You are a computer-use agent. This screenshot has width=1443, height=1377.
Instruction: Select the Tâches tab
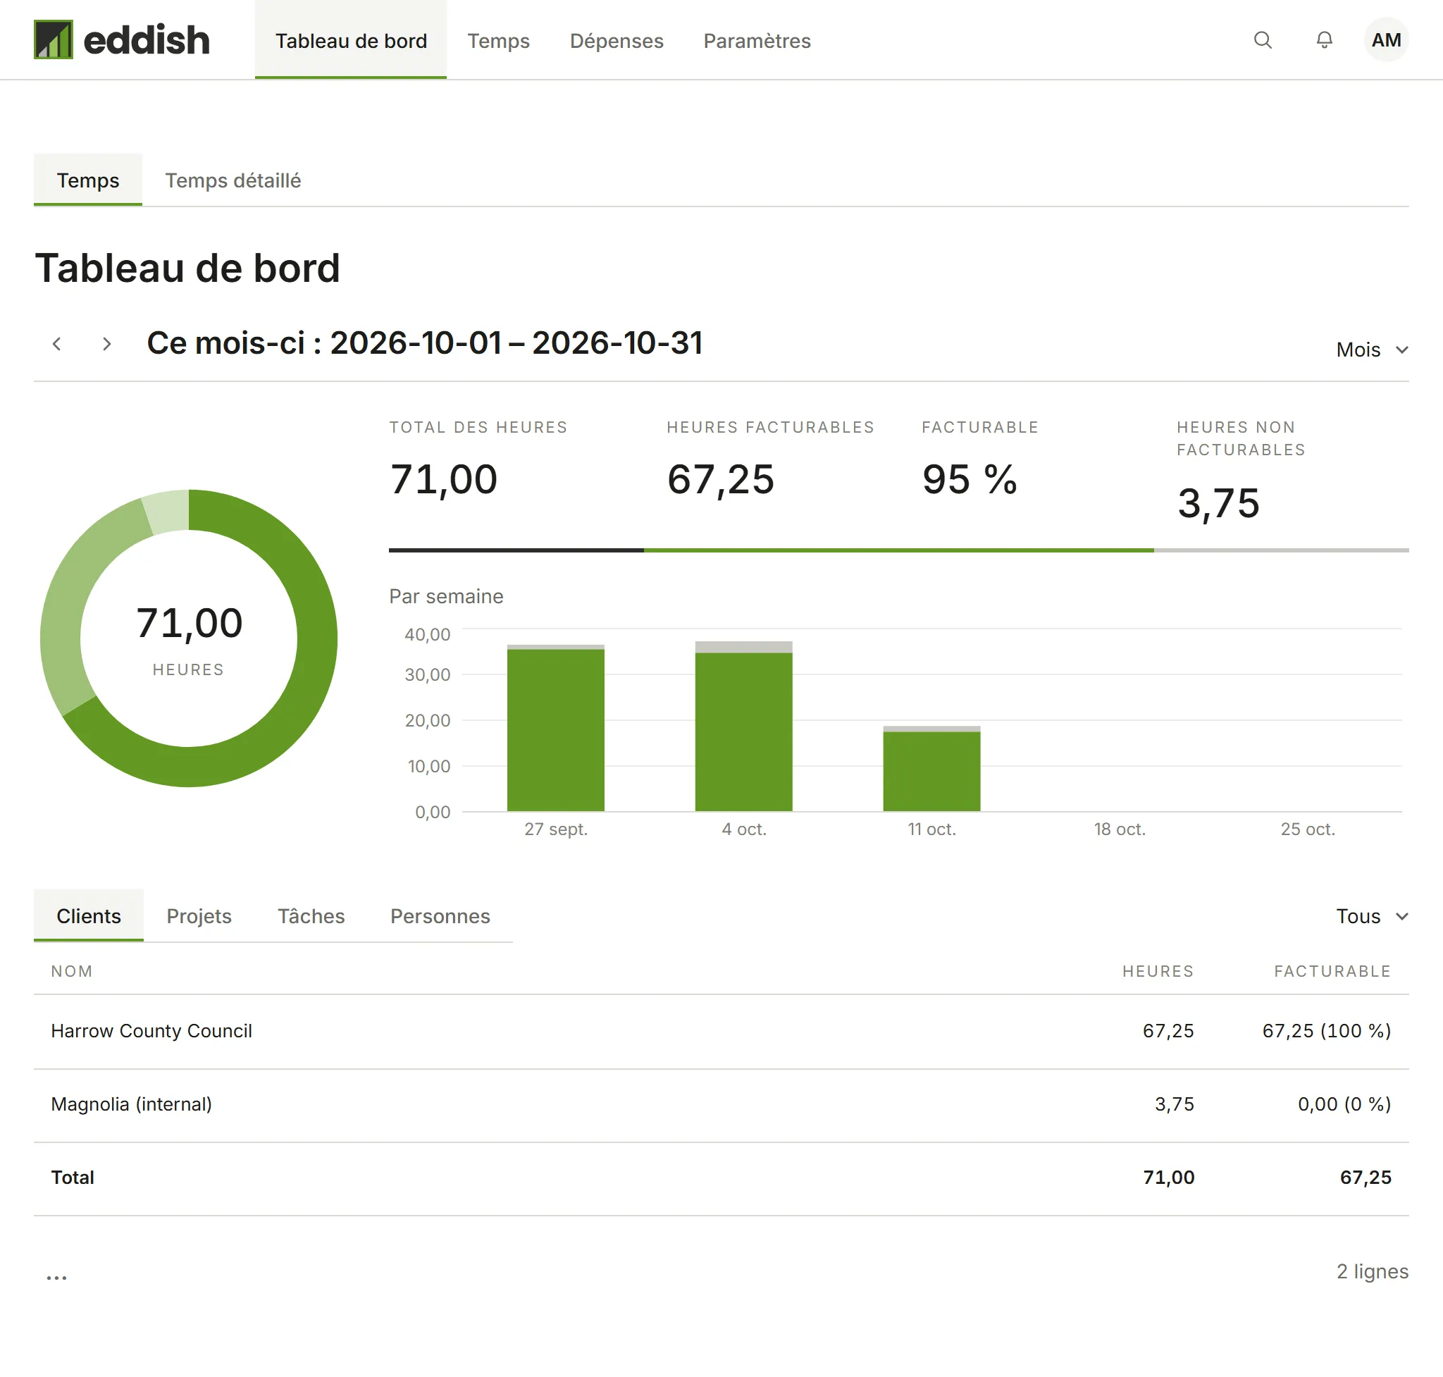[311, 916]
